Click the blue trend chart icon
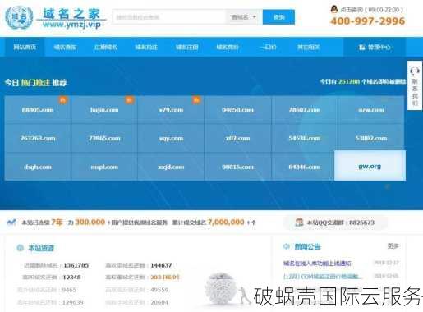Image resolution: width=423 pixels, height=312 pixels. [x=11, y=222]
